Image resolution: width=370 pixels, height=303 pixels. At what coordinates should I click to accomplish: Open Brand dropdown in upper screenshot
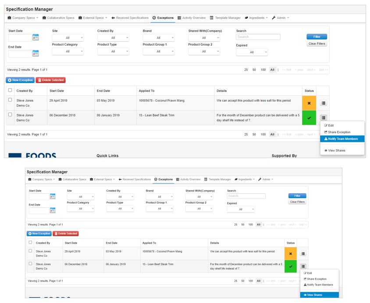click(x=159, y=38)
